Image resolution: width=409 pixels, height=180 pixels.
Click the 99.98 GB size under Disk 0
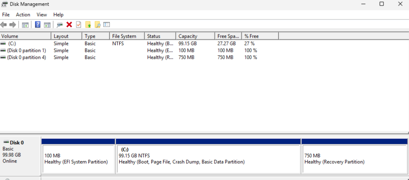[12, 155]
